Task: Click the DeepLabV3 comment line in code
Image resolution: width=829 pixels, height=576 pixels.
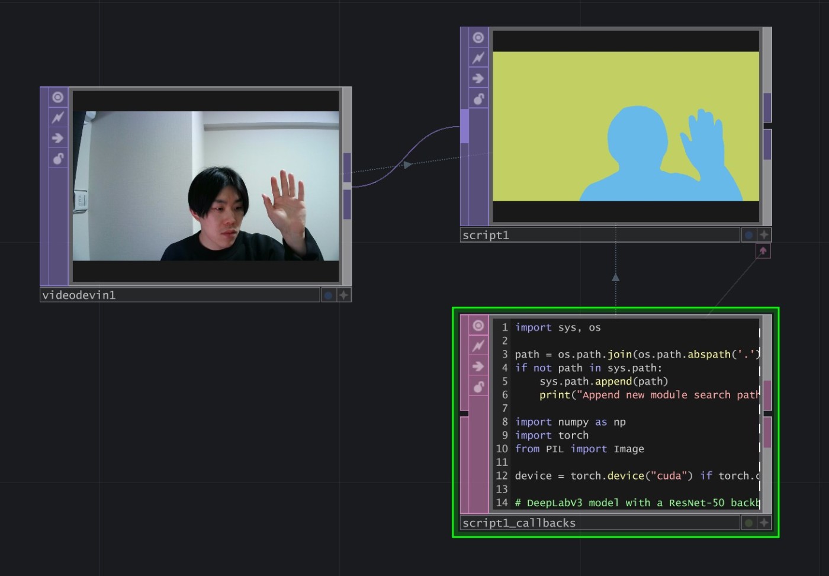Action: tap(637, 503)
